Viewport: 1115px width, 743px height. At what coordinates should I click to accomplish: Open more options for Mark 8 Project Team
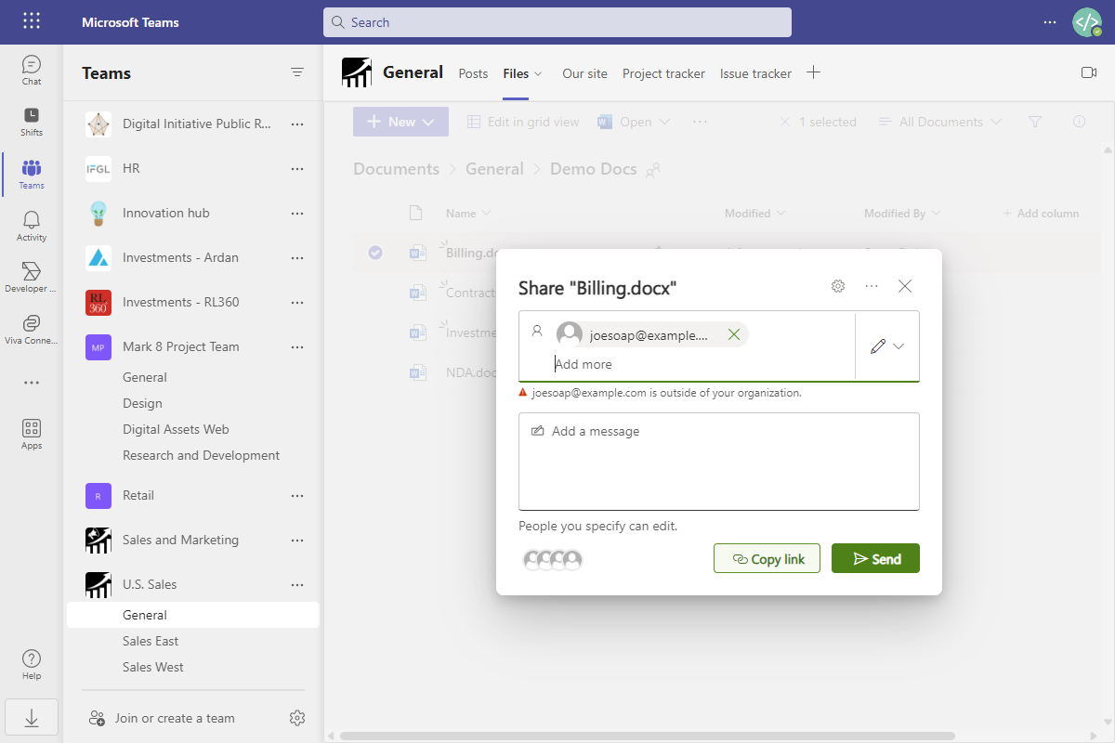point(297,346)
